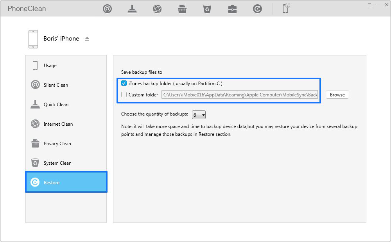Select the Quick Clean broom icon in toolbar
Viewport: 391px width, 242px height.
click(x=132, y=9)
